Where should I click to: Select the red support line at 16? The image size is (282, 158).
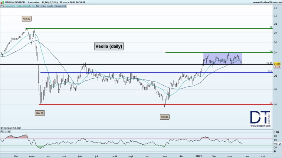pyautogui.click(x=148, y=104)
